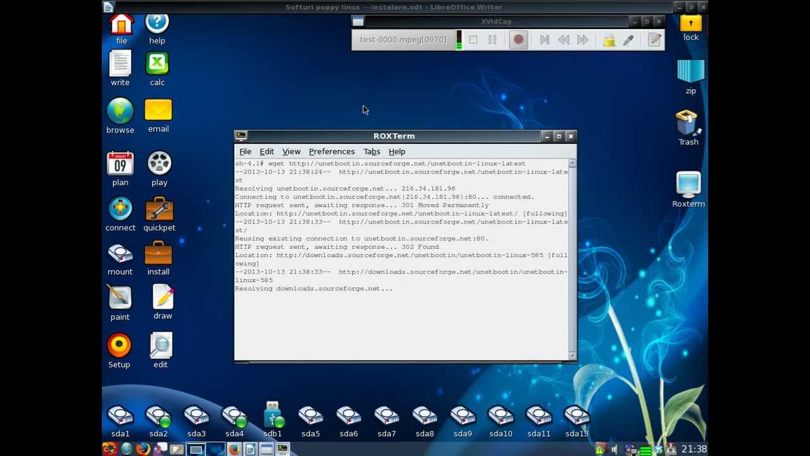Image resolution: width=810 pixels, height=456 pixels.
Task: Click the taskbar menu button at far left
Action: [109, 449]
